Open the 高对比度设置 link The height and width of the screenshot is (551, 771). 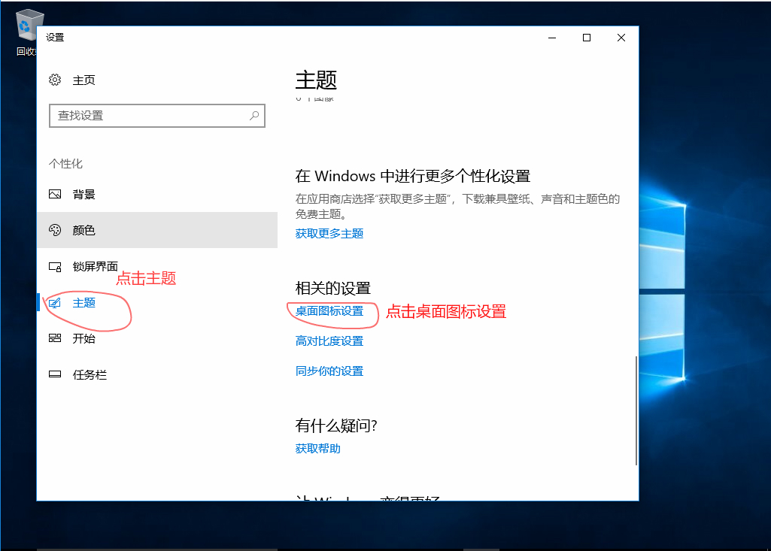click(331, 341)
